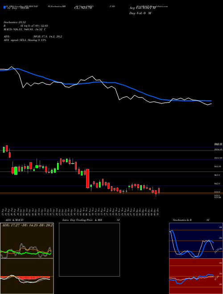
Task: Click the 942.9 price axis label
Action: pyautogui.click(x=217, y=184)
